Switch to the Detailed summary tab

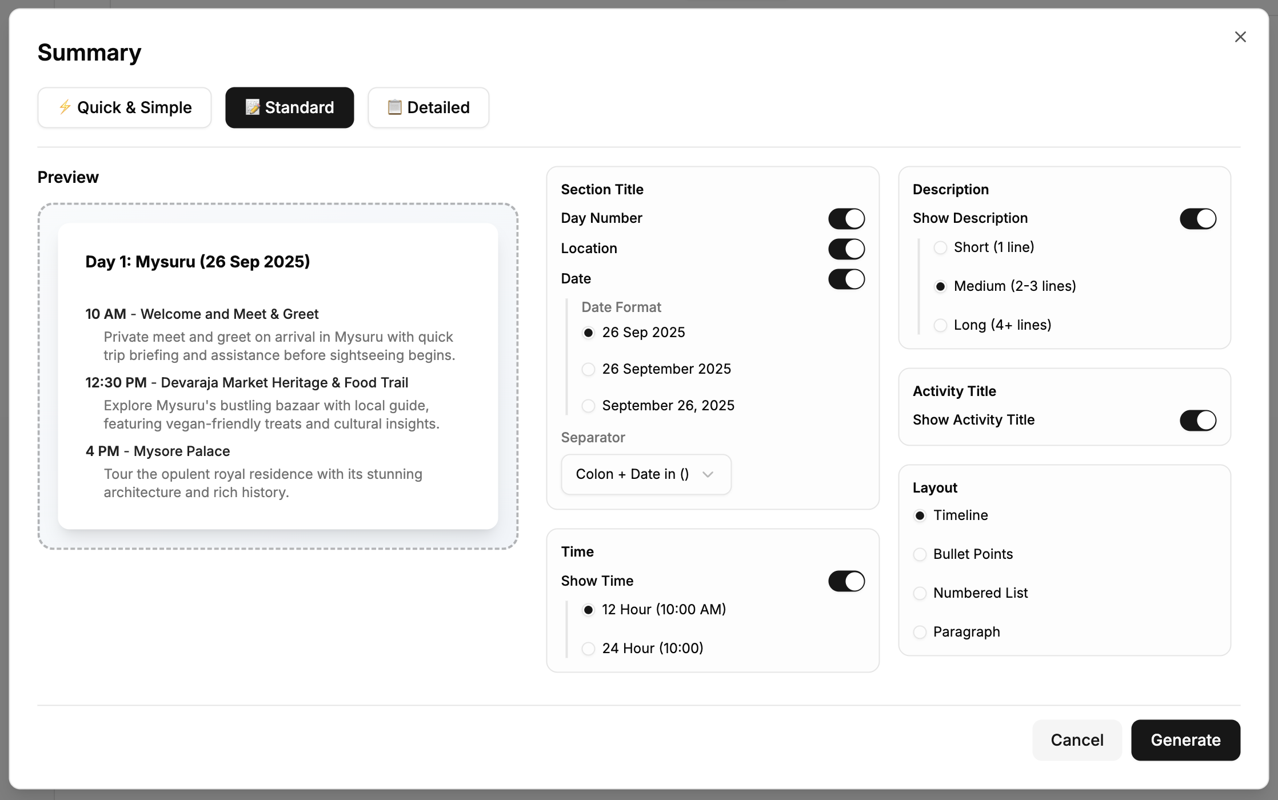point(428,107)
